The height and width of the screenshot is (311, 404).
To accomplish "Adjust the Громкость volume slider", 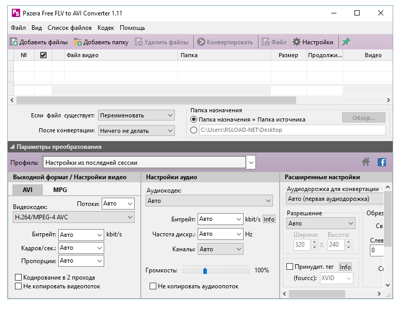I will (205, 270).
